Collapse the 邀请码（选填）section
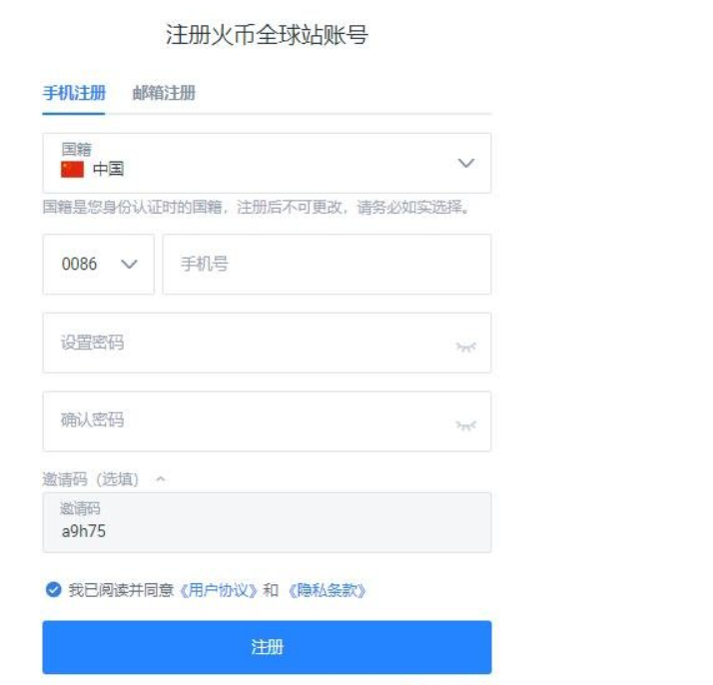Image resolution: width=713 pixels, height=685 pixels. 162,479
